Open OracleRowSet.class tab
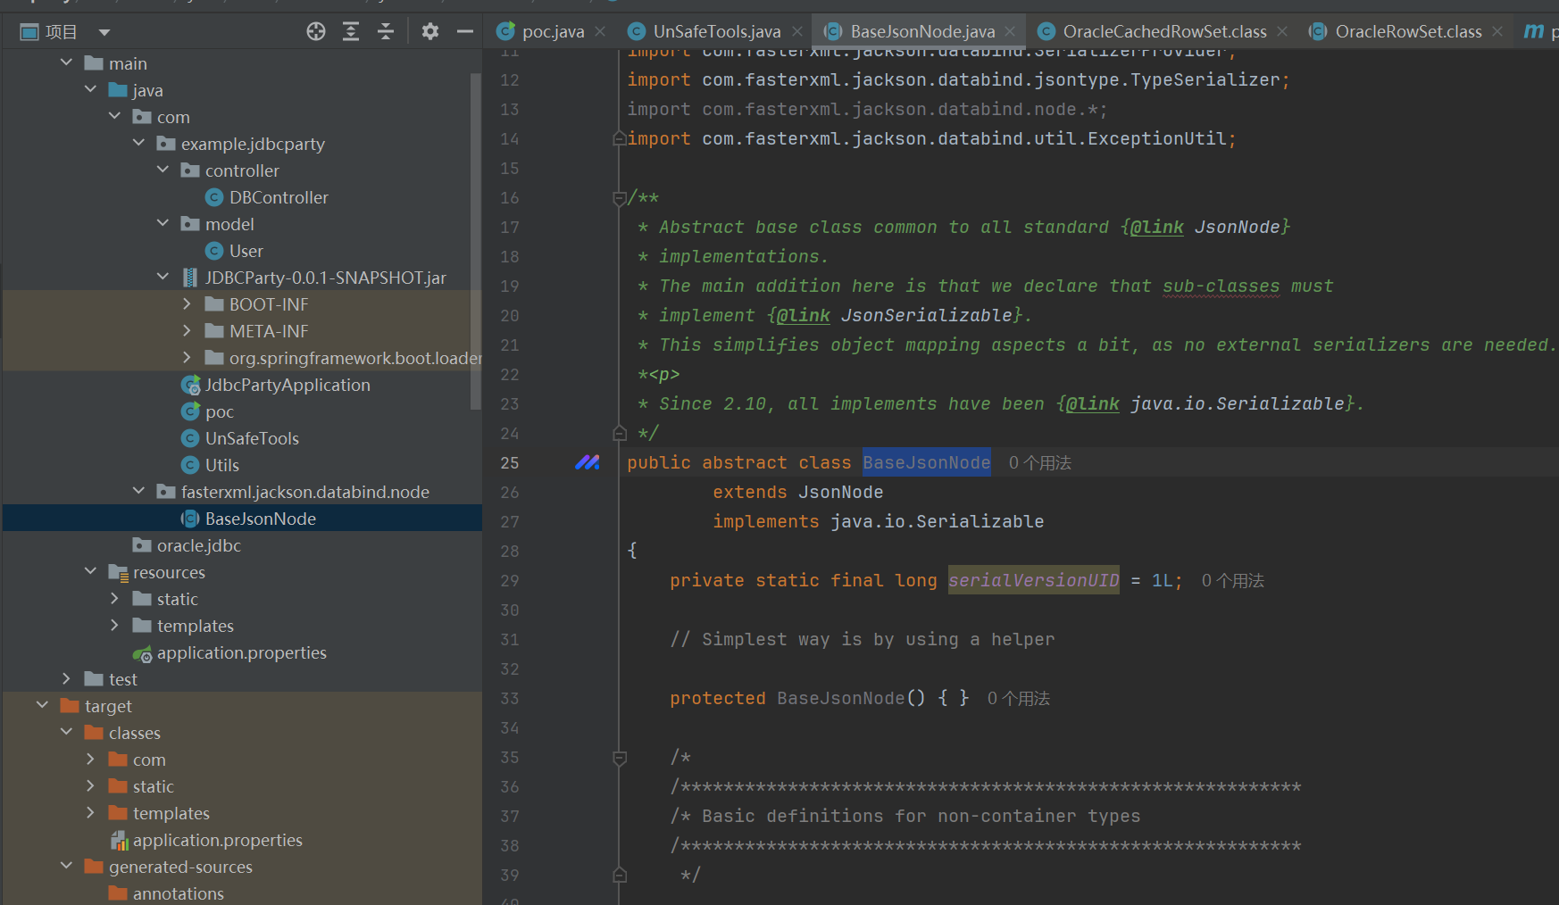 pyautogui.click(x=1408, y=32)
